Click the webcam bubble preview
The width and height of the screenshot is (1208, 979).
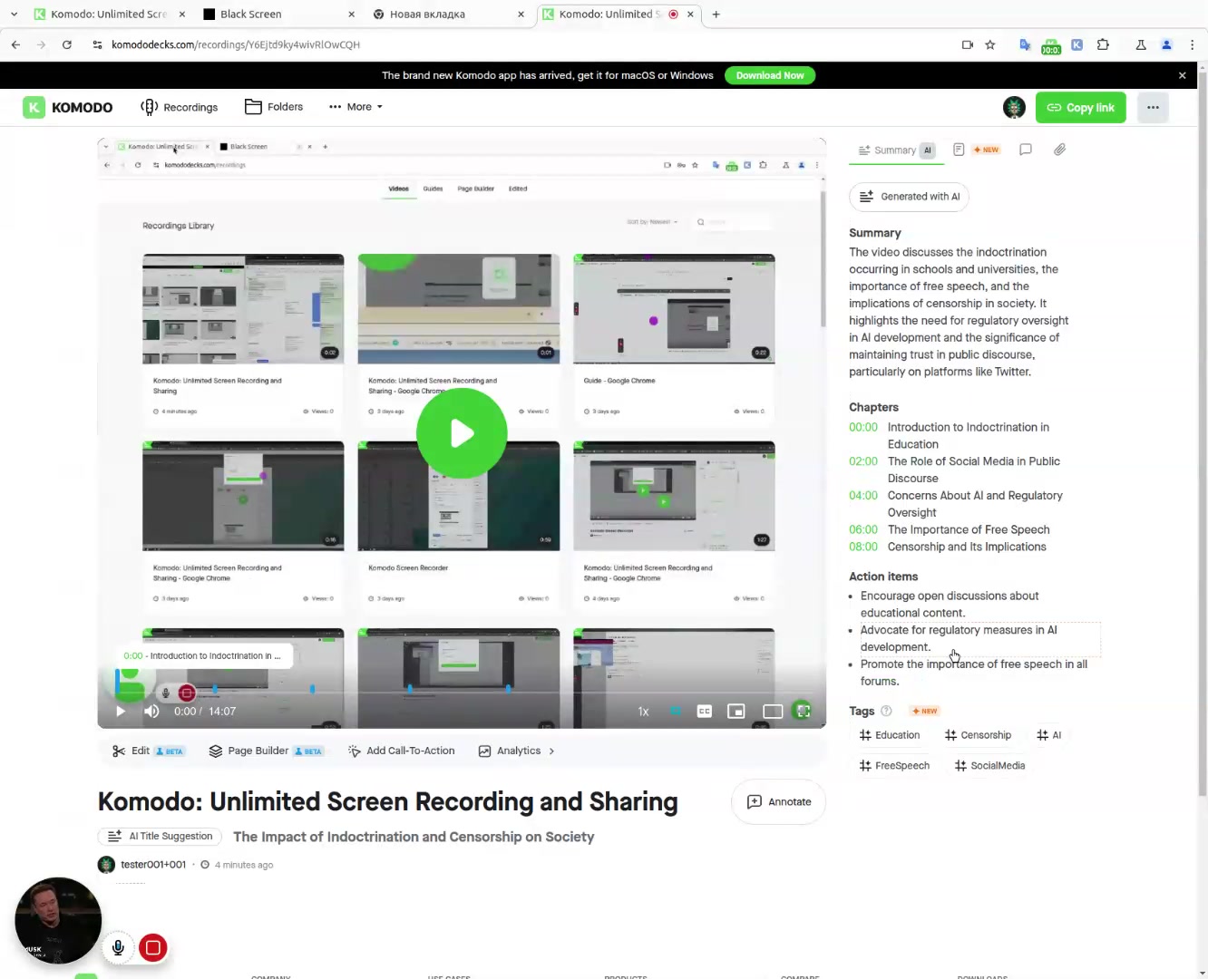(58, 920)
